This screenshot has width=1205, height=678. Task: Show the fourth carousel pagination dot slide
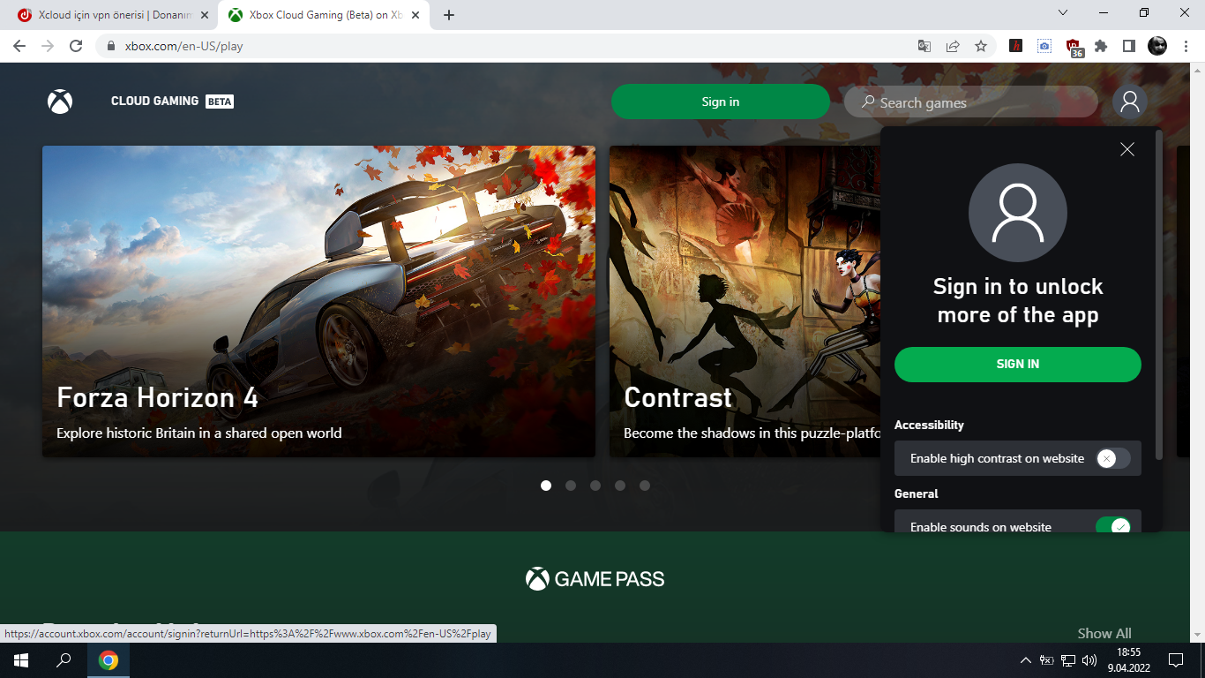pos(620,486)
